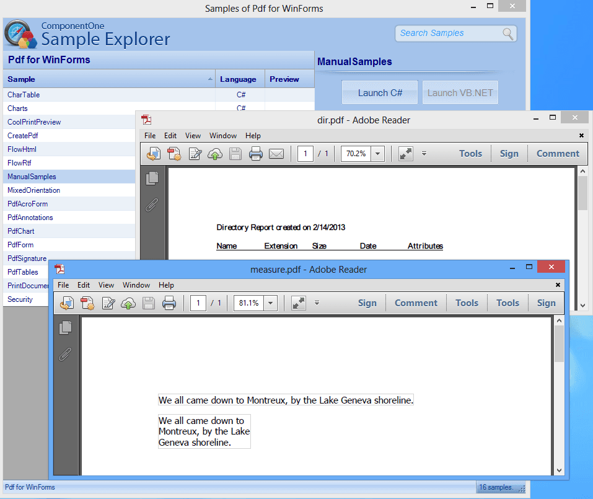This screenshot has width=593, height=499.
Task: Open the Comment pane in dir.pdf window
Action: click(558, 154)
